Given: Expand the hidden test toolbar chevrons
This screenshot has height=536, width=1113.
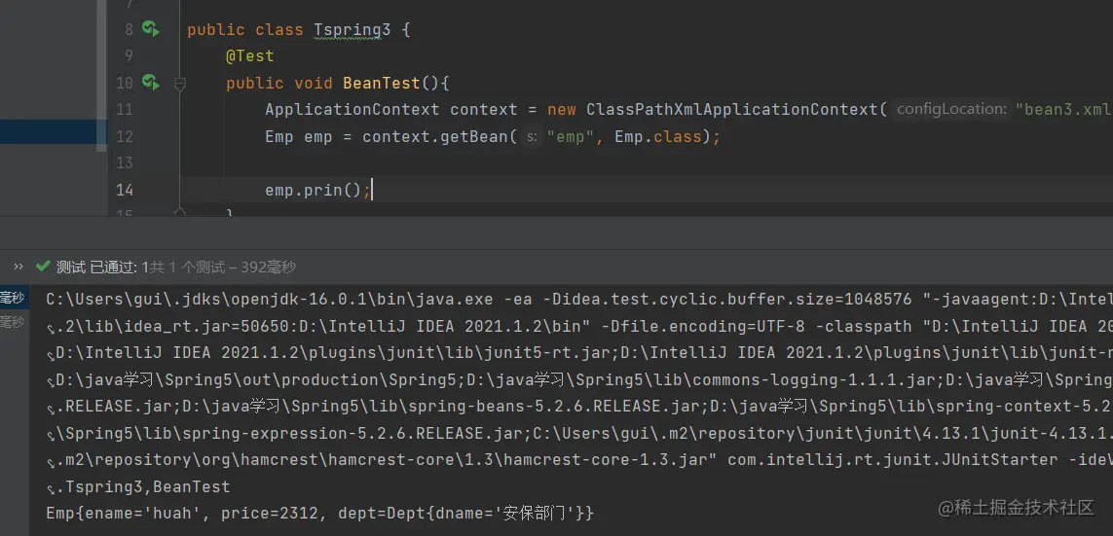Looking at the screenshot, I should [x=19, y=268].
